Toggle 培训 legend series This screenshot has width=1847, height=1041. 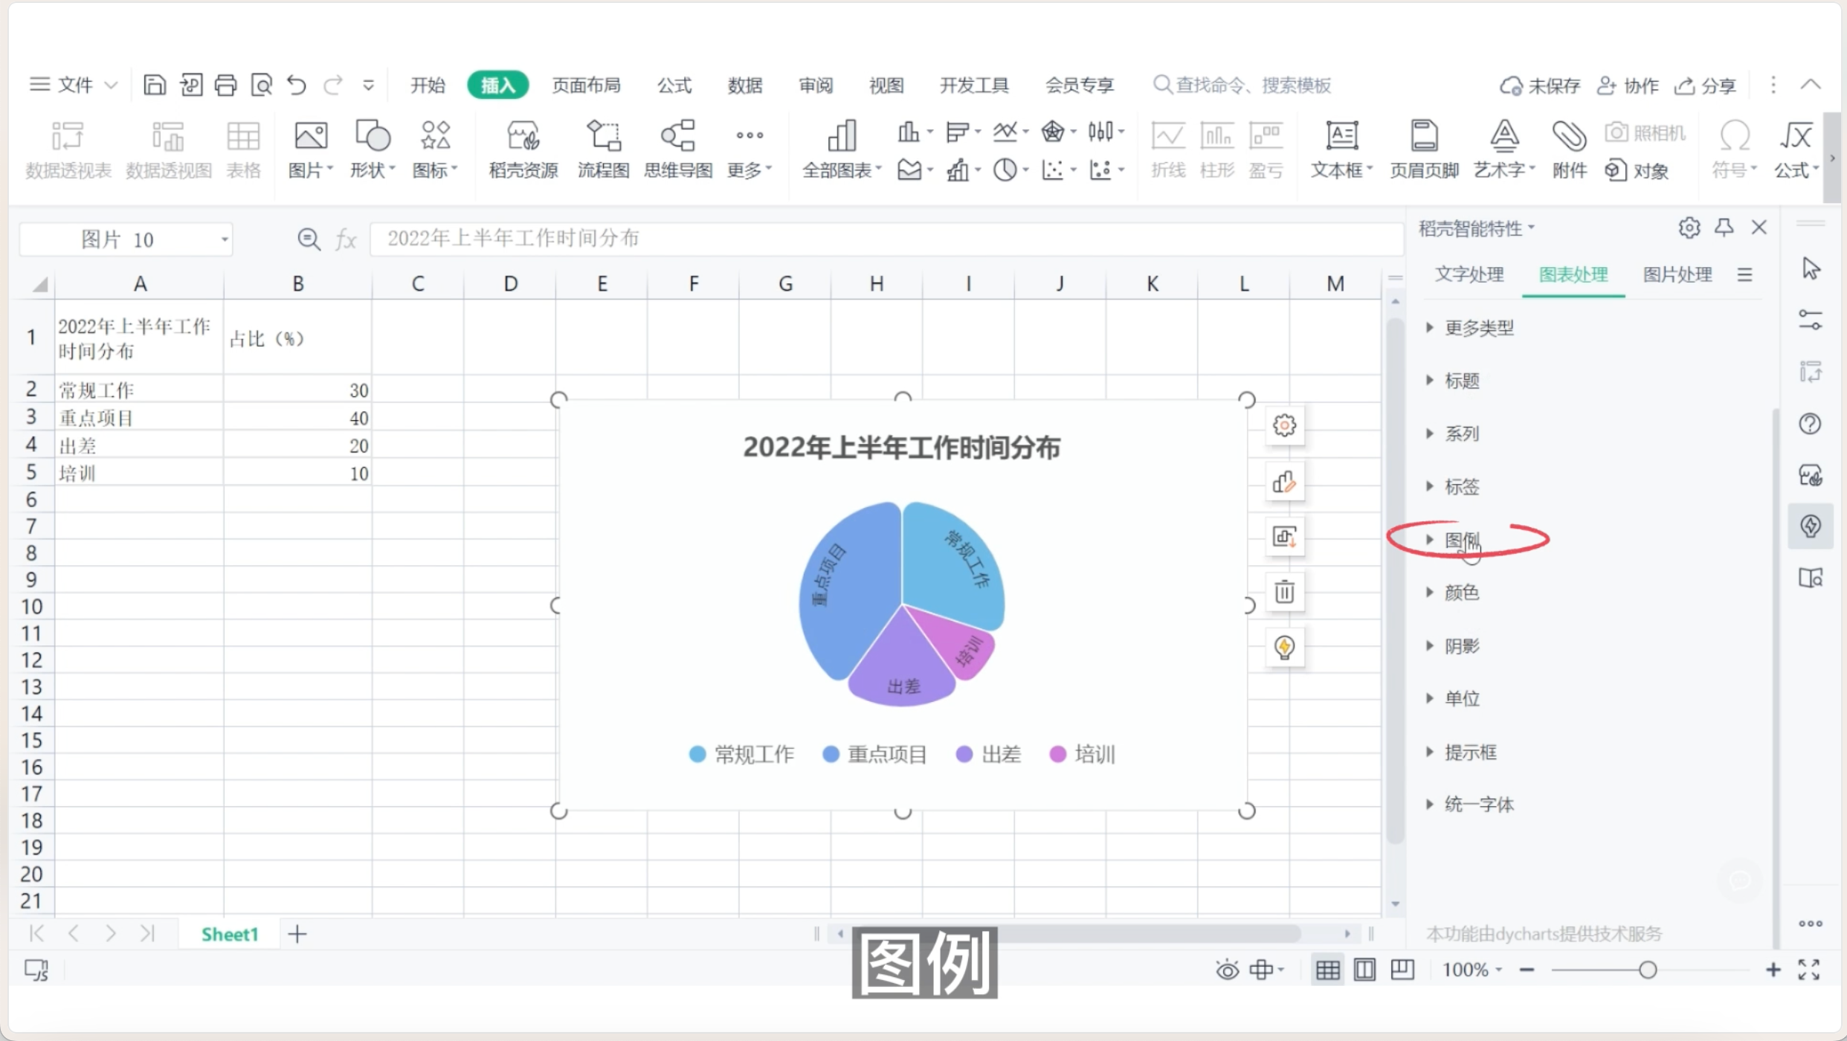coord(1082,755)
